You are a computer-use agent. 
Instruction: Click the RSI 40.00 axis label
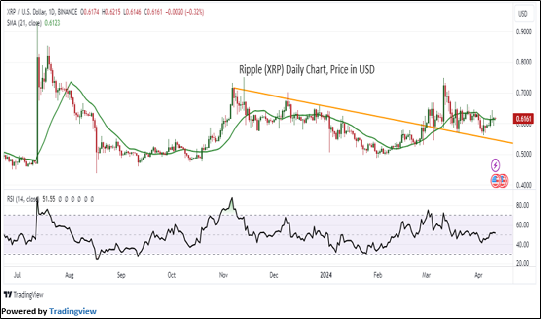tap(522, 245)
